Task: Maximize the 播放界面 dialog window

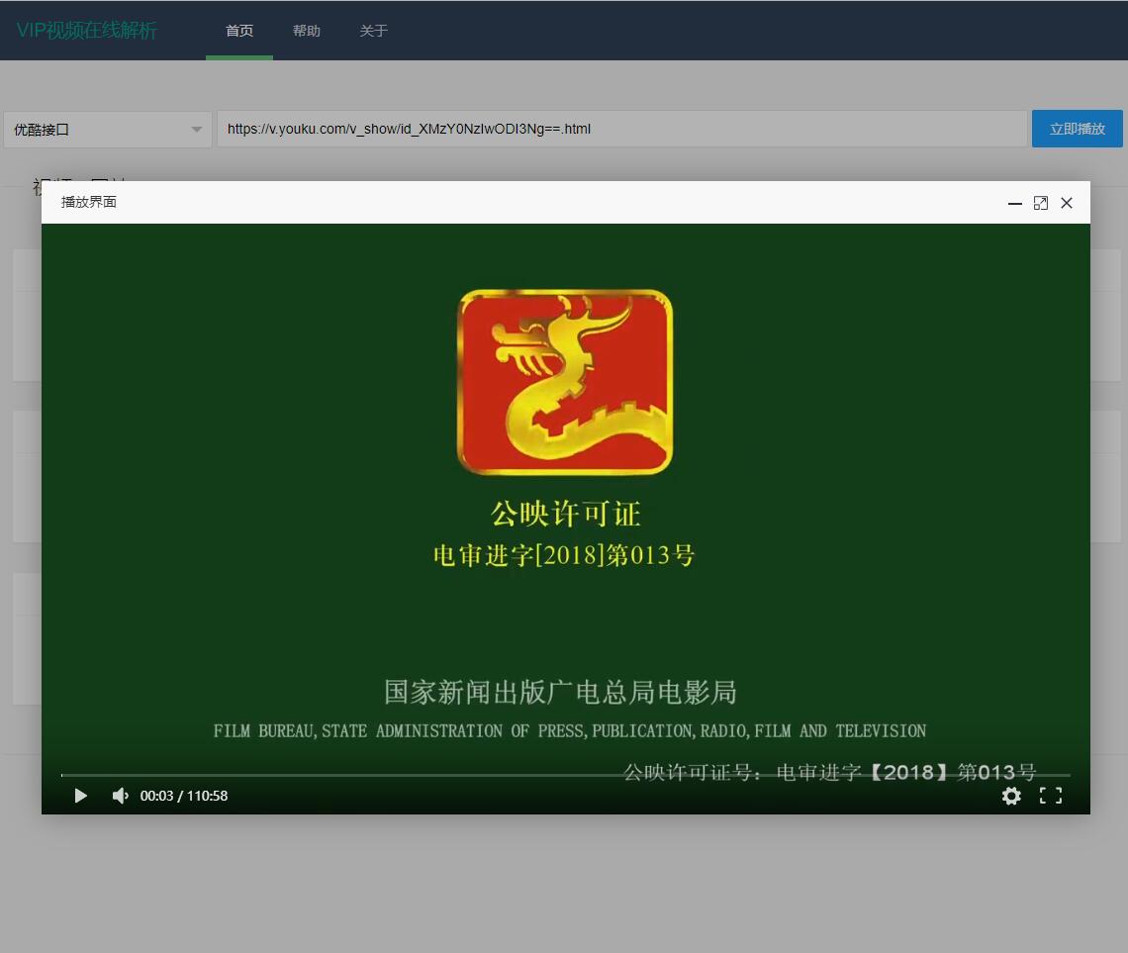Action: point(1040,203)
